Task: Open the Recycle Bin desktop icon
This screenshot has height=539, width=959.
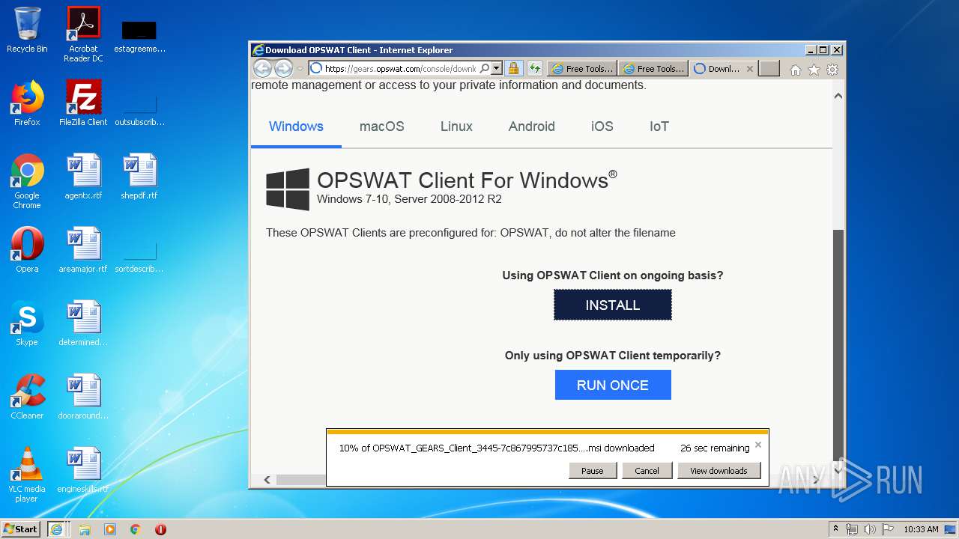Action: pos(27,30)
